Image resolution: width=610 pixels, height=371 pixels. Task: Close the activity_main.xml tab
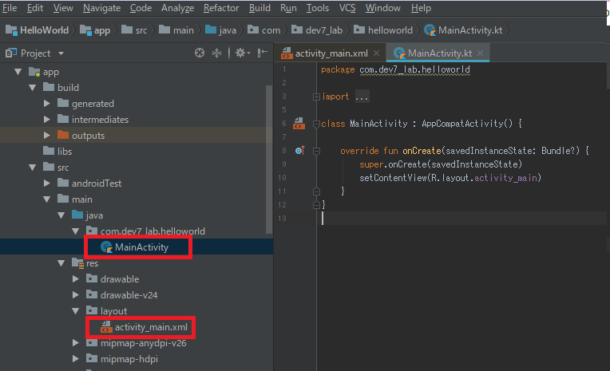point(376,53)
